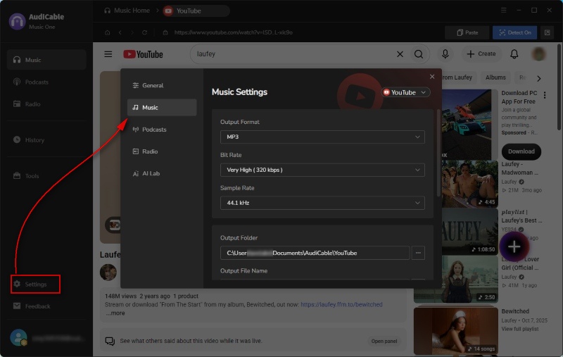Image resolution: width=563 pixels, height=357 pixels.
Task: Open the YouTube profile avatar menu
Action: pyautogui.click(x=538, y=54)
